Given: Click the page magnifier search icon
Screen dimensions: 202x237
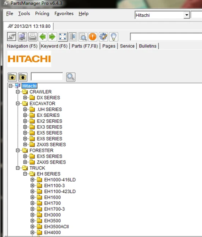Looking at the screenshot, I should pos(83,37).
